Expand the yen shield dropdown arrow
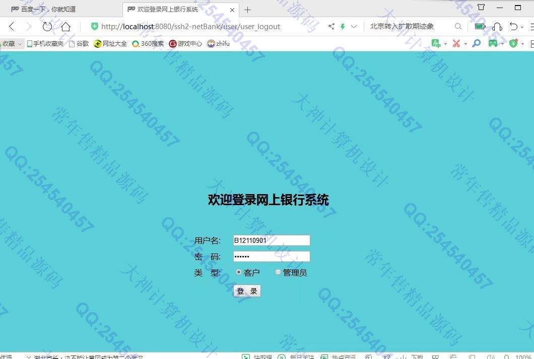Image resolution: width=534 pixels, height=359 pixels. (522, 44)
